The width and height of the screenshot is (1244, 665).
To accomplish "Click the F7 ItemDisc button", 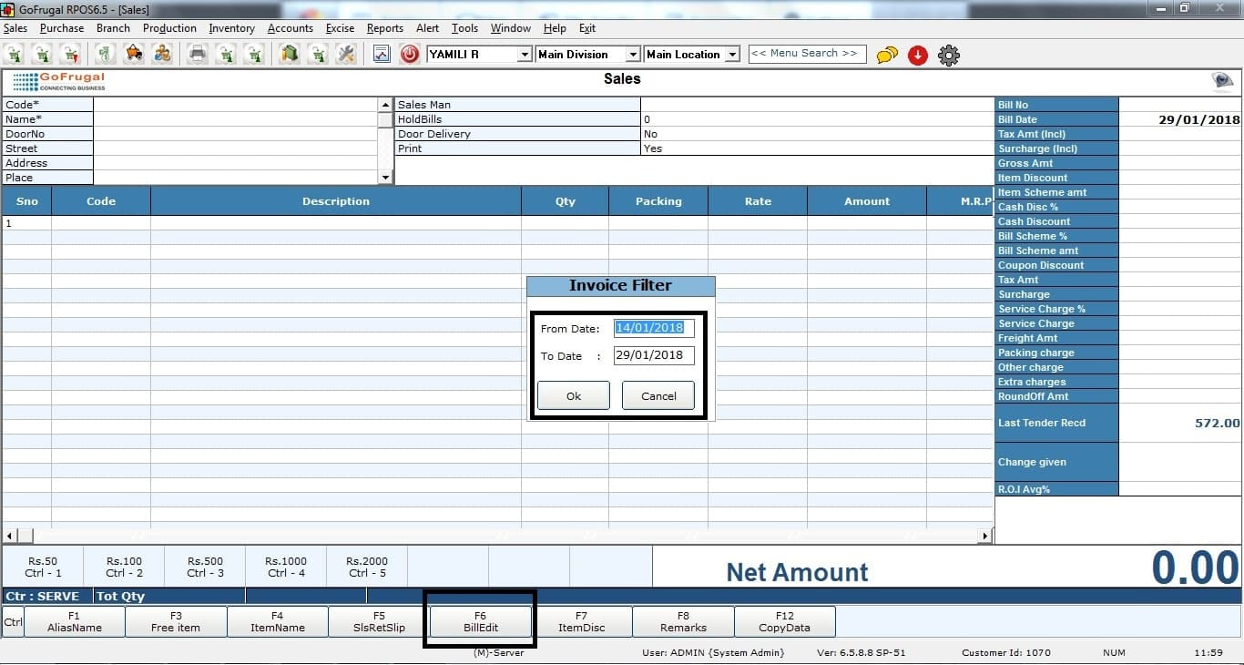I will pyautogui.click(x=582, y=621).
